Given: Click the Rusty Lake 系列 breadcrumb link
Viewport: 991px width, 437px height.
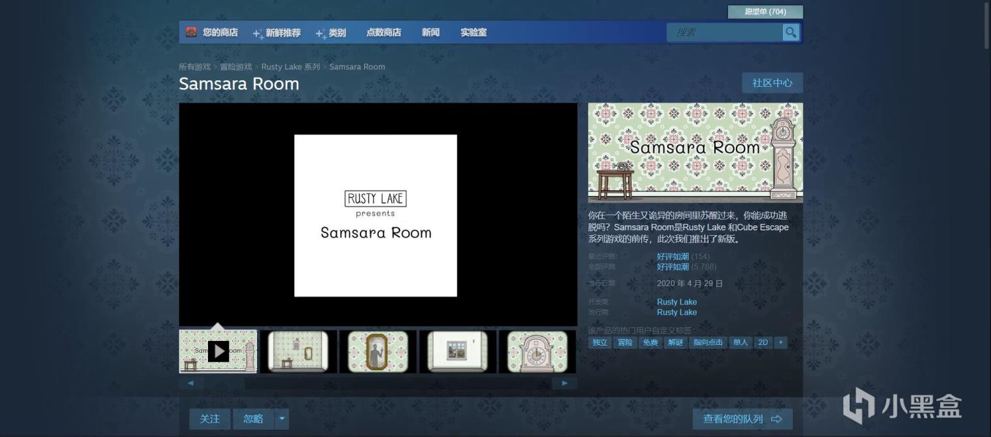Looking at the screenshot, I should (290, 67).
